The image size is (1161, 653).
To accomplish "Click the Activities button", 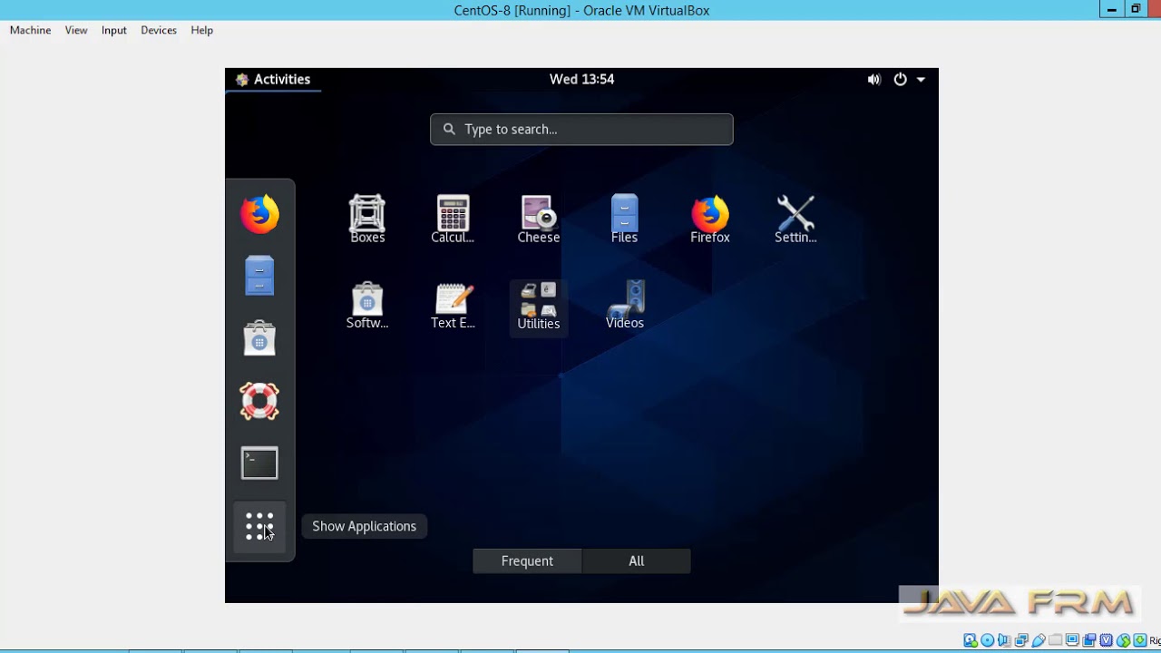I will point(273,79).
